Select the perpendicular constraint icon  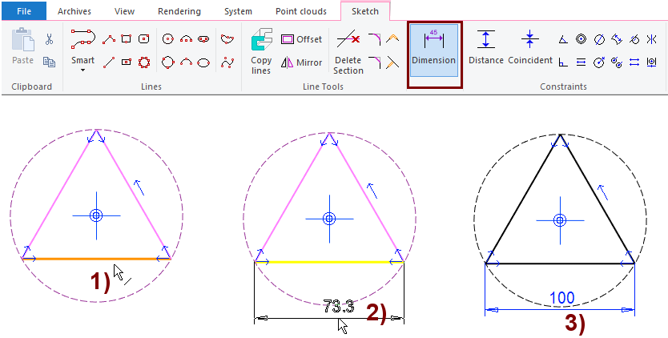click(563, 62)
